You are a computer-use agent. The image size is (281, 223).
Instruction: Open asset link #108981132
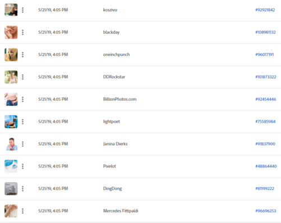click(265, 32)
